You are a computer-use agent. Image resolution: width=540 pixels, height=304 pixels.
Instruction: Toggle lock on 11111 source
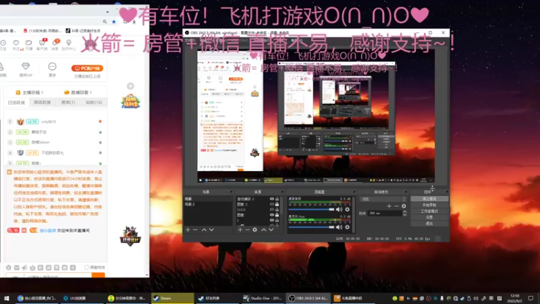(277, 209)
